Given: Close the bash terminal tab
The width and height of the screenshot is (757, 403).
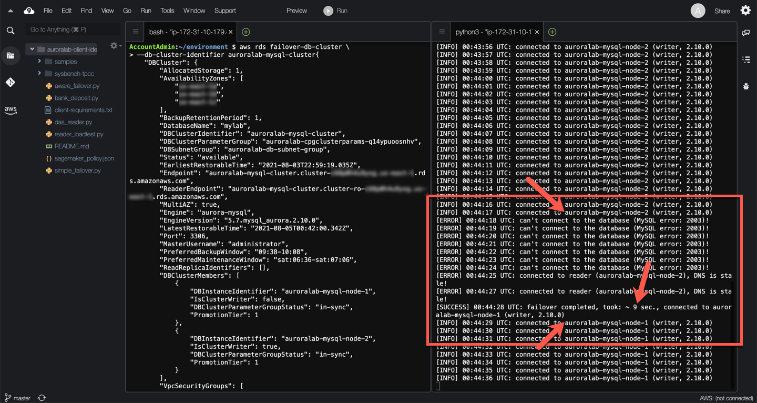Looking at the screenshot, I should [x=230, y=32].
